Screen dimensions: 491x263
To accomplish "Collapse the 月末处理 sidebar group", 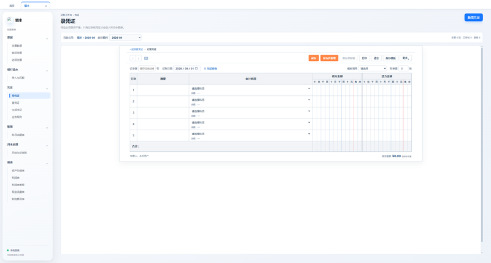I will click(x=47, y=146).
